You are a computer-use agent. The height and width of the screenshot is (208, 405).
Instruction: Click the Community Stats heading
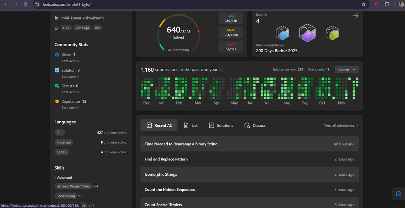72,45
